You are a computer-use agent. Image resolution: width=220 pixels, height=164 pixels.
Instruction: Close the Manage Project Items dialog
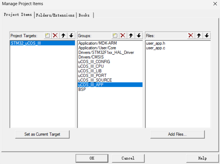coord(215,4)
